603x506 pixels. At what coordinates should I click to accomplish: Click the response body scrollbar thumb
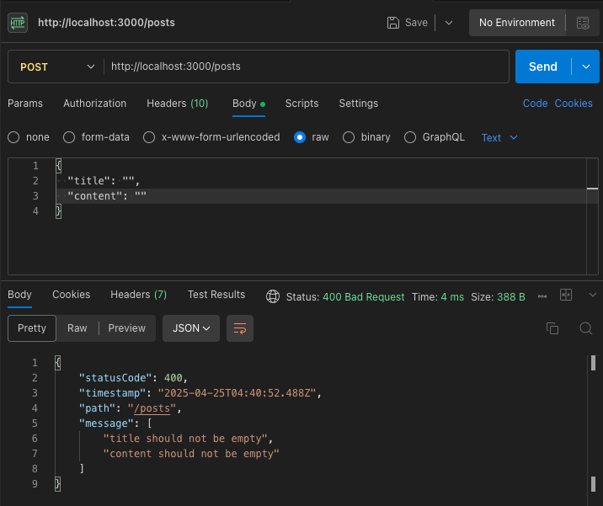(x=593, y=363)
